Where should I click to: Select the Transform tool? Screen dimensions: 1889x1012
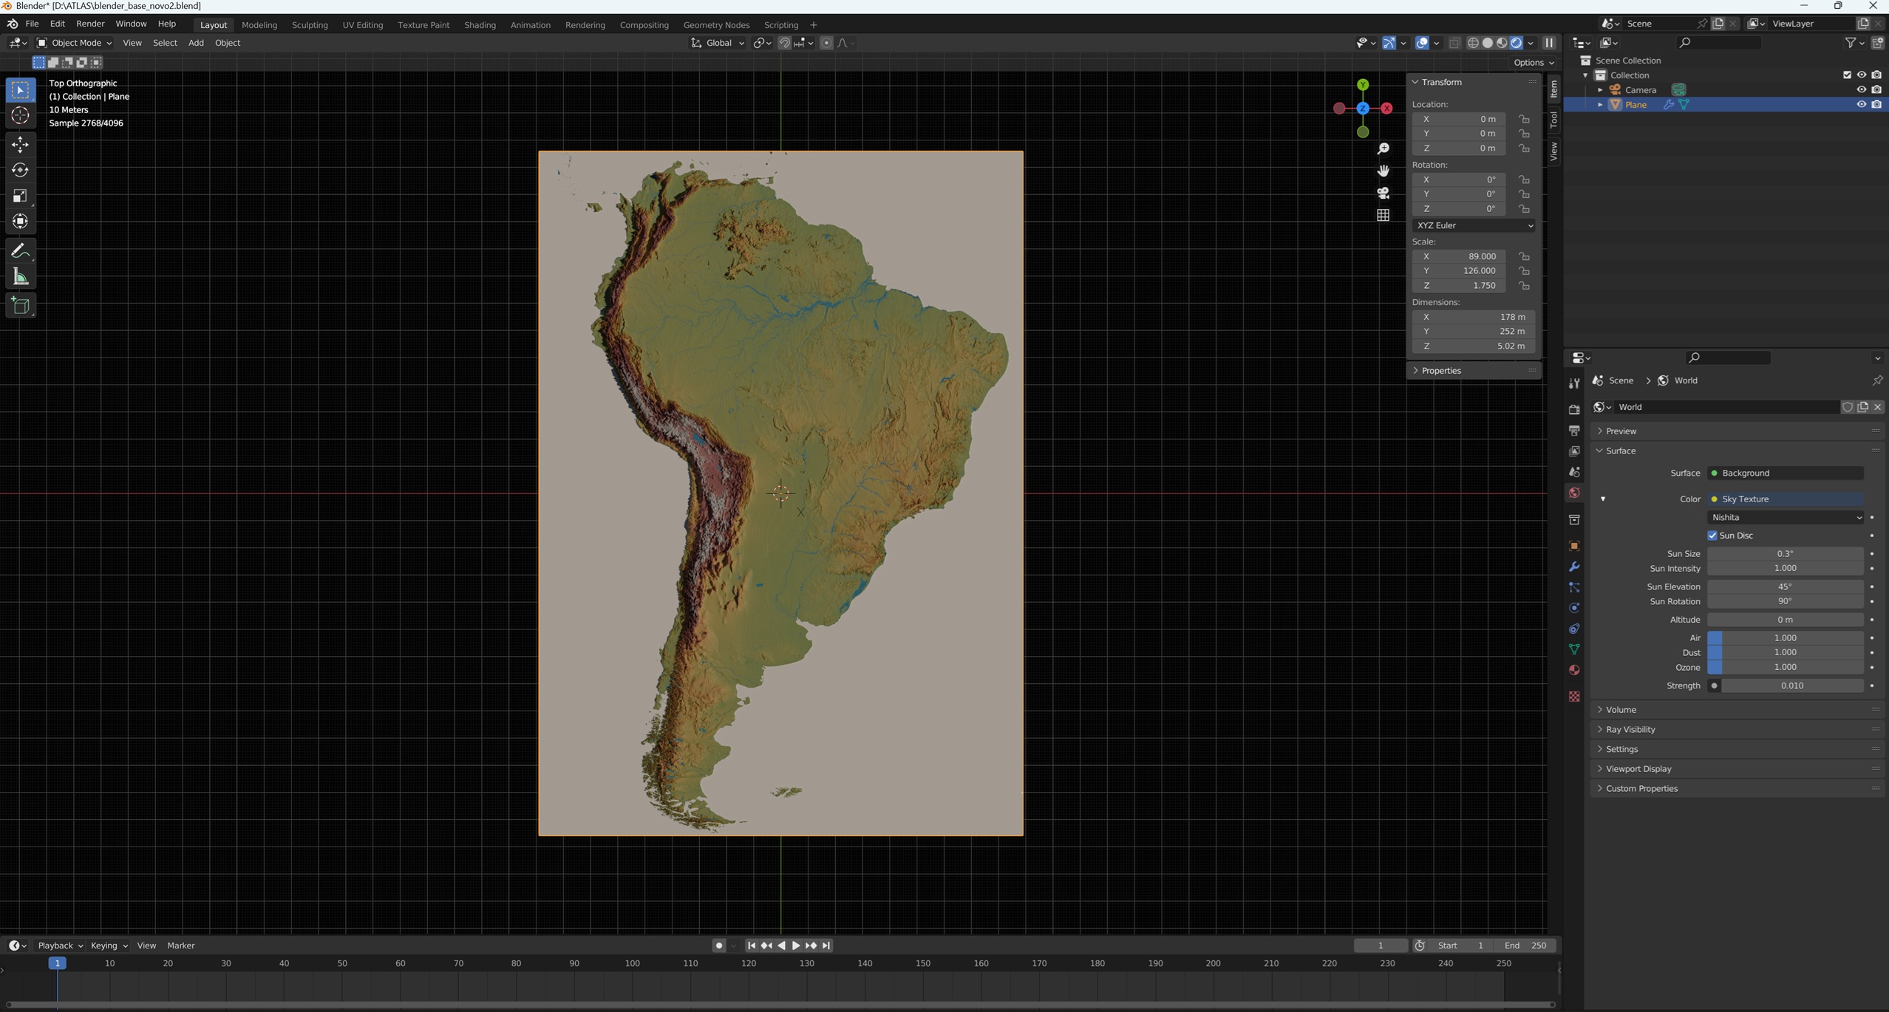pyautogui.click(x=20, y=221)
